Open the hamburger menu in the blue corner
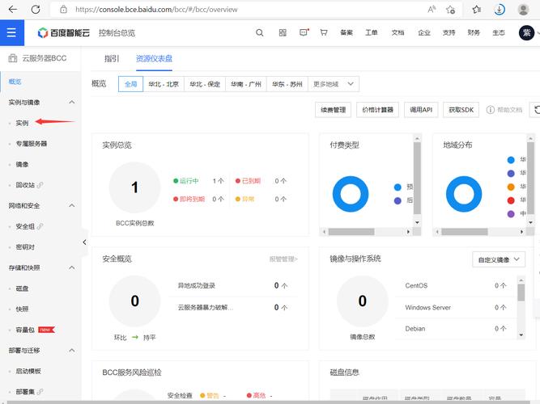This screenshot has height=404, width=540. coord(11,32)
